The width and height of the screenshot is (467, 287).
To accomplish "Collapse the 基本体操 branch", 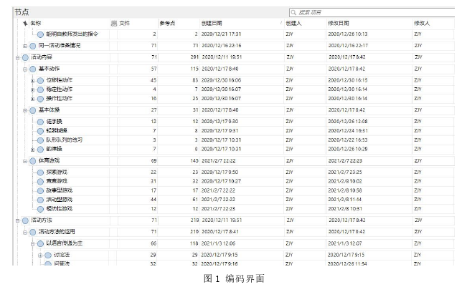I will click(25, 111).
